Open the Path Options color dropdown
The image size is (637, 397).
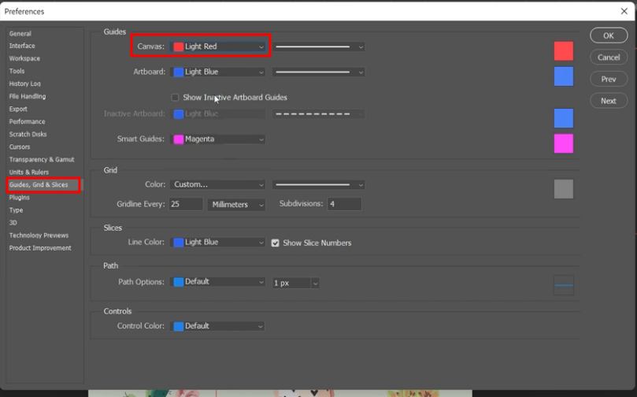pyautogui.click(x=218, y=281)
